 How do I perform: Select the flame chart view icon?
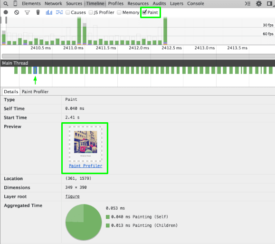click(59, 12)
